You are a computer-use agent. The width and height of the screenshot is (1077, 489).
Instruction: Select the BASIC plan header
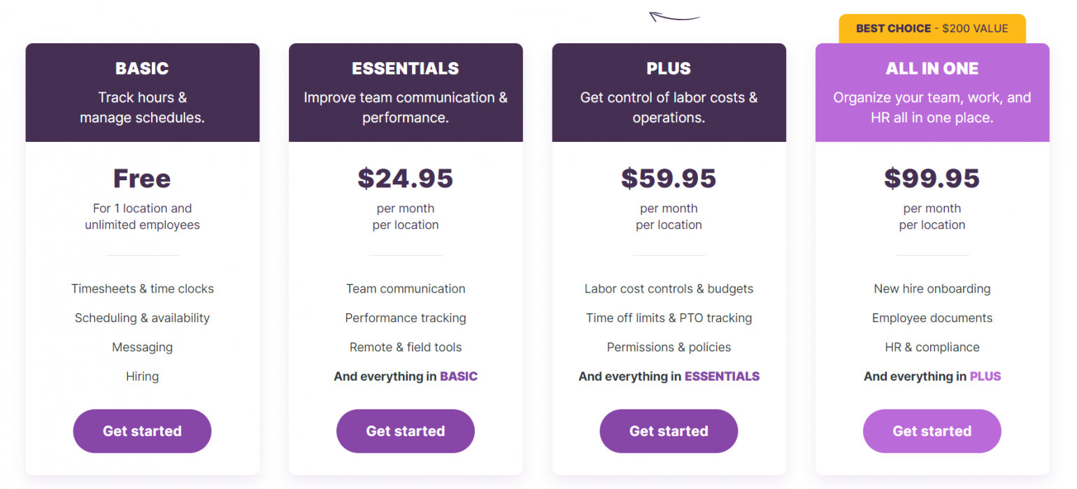142,68
